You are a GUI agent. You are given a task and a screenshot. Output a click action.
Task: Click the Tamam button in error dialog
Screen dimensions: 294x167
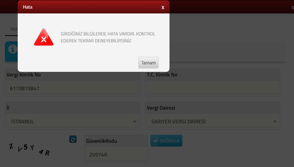click(x=148, y=63)
